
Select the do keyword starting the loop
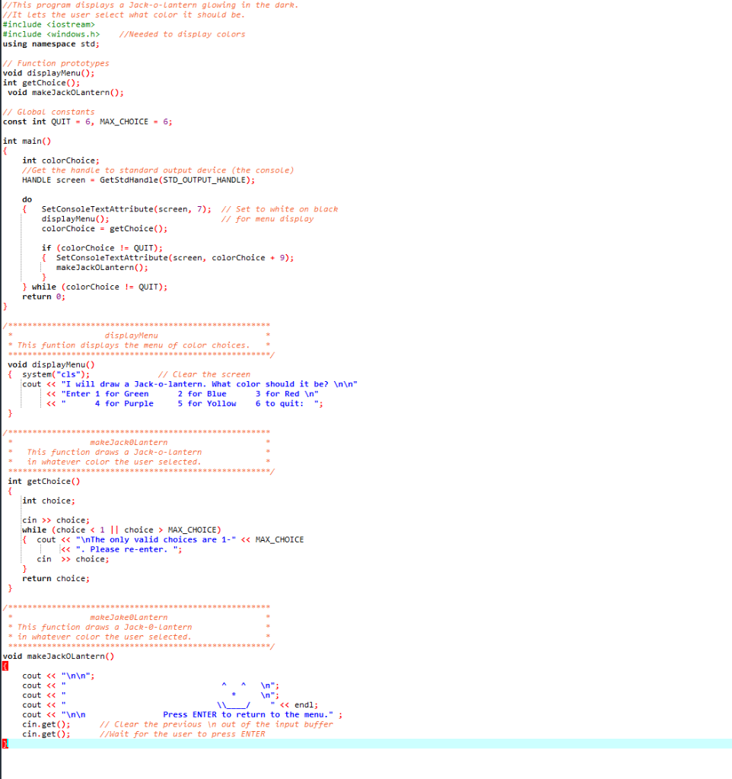coord(26,199)
